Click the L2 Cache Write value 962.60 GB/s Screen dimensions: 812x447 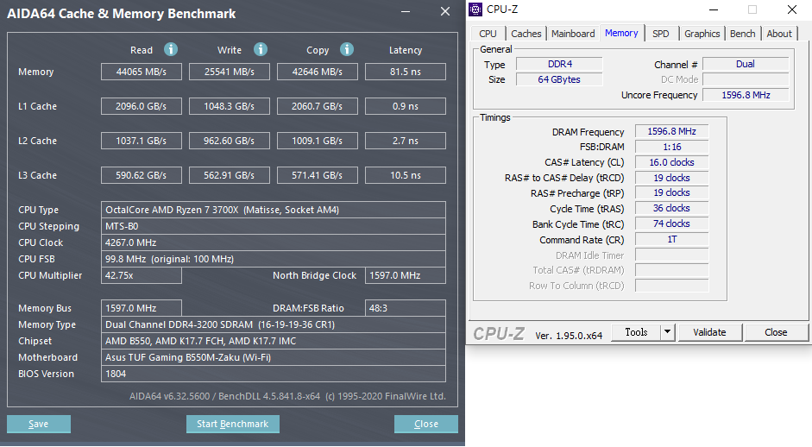coord(230,141)
